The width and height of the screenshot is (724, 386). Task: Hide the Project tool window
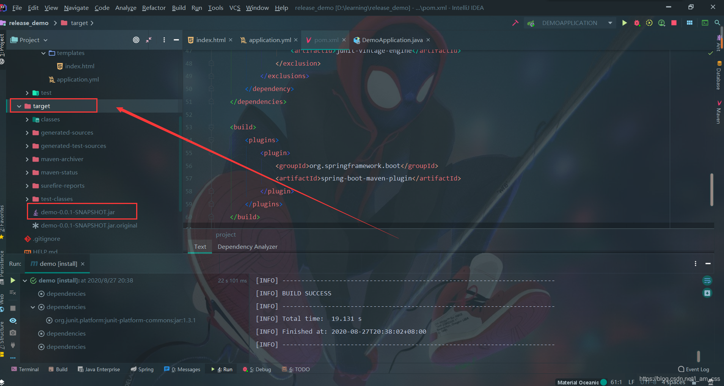[176, 40]
